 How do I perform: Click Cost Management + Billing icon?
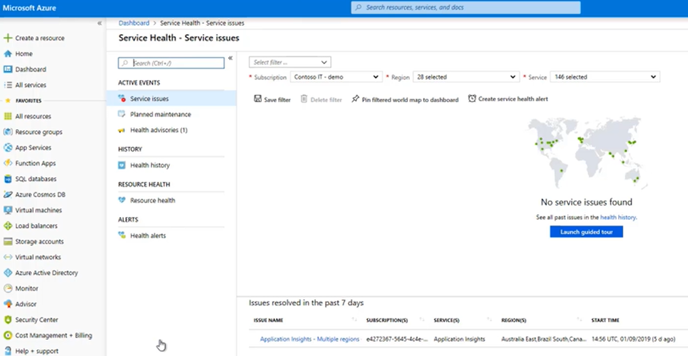point(7,335)
